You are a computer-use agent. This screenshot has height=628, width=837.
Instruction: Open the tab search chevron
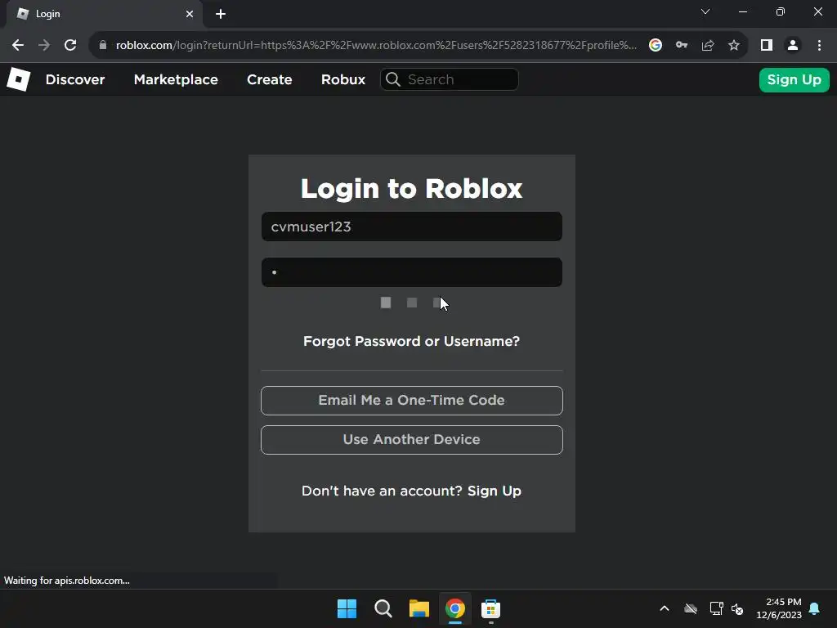[x=705, y=11]
